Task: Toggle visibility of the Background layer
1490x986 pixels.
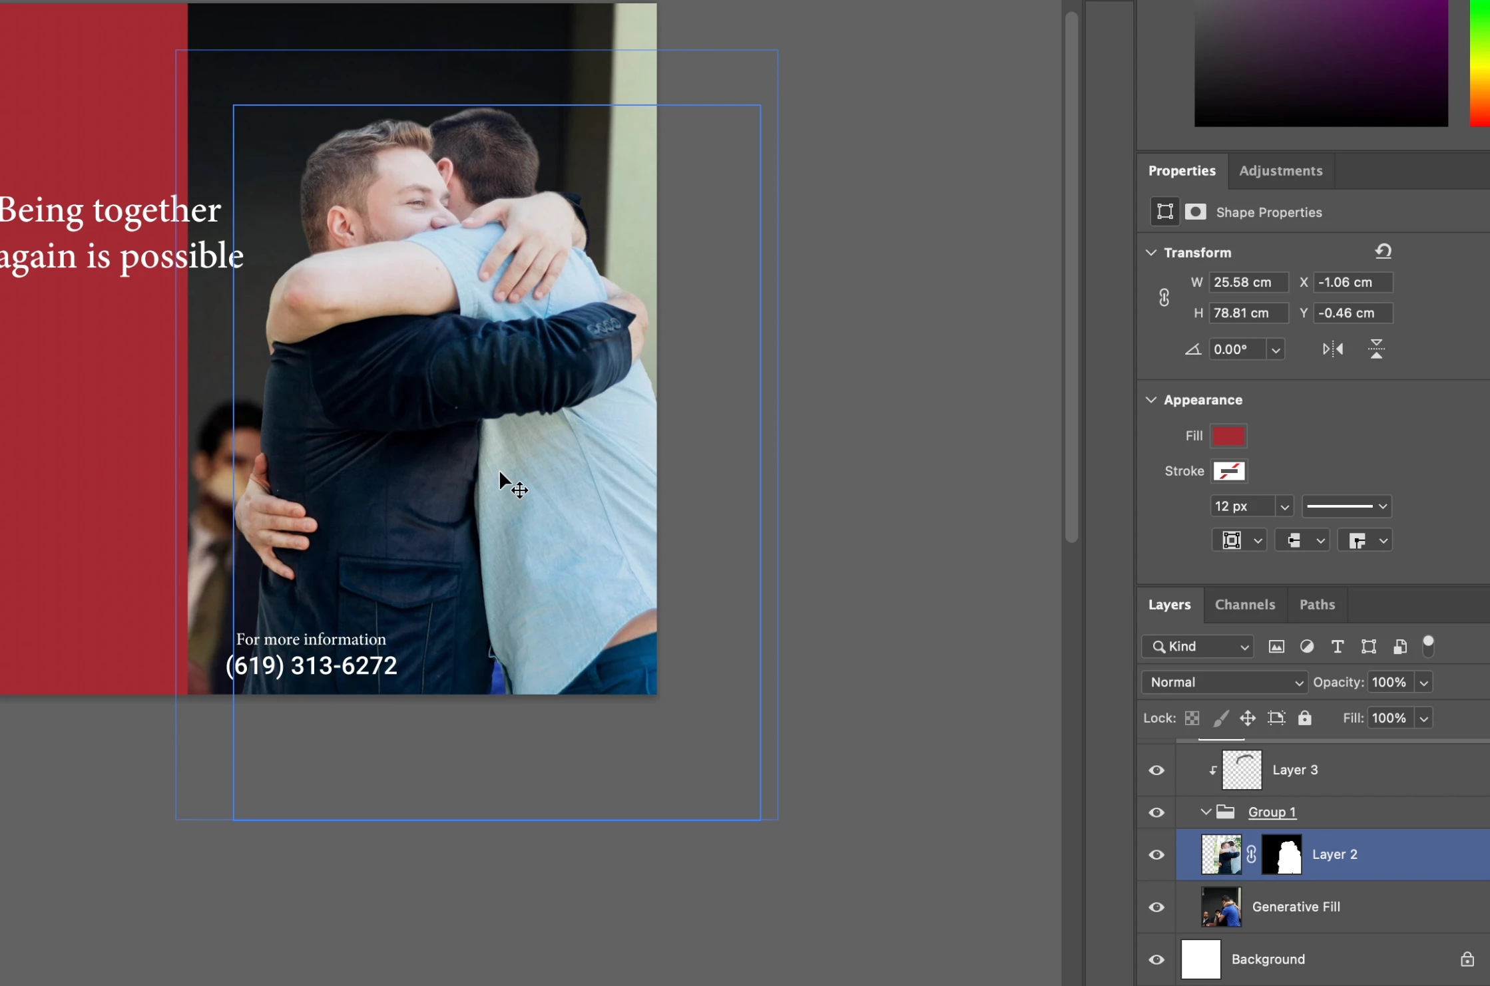Action: (x=1156, y=960)
